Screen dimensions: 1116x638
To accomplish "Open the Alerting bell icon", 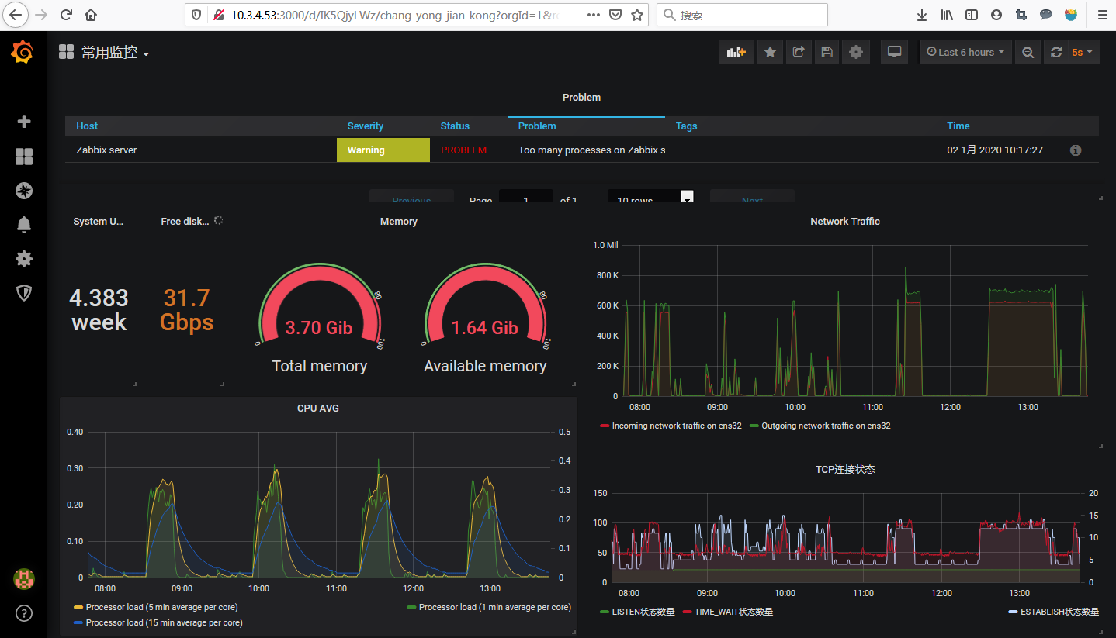I will (x=24, y=225).
